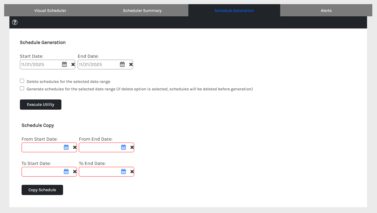Open the From Start Date calendar picker
The width and height of the screenshot is (377, 213).
tap(66, 147)
